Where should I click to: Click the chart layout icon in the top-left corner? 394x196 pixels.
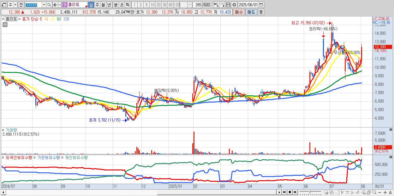4,5
